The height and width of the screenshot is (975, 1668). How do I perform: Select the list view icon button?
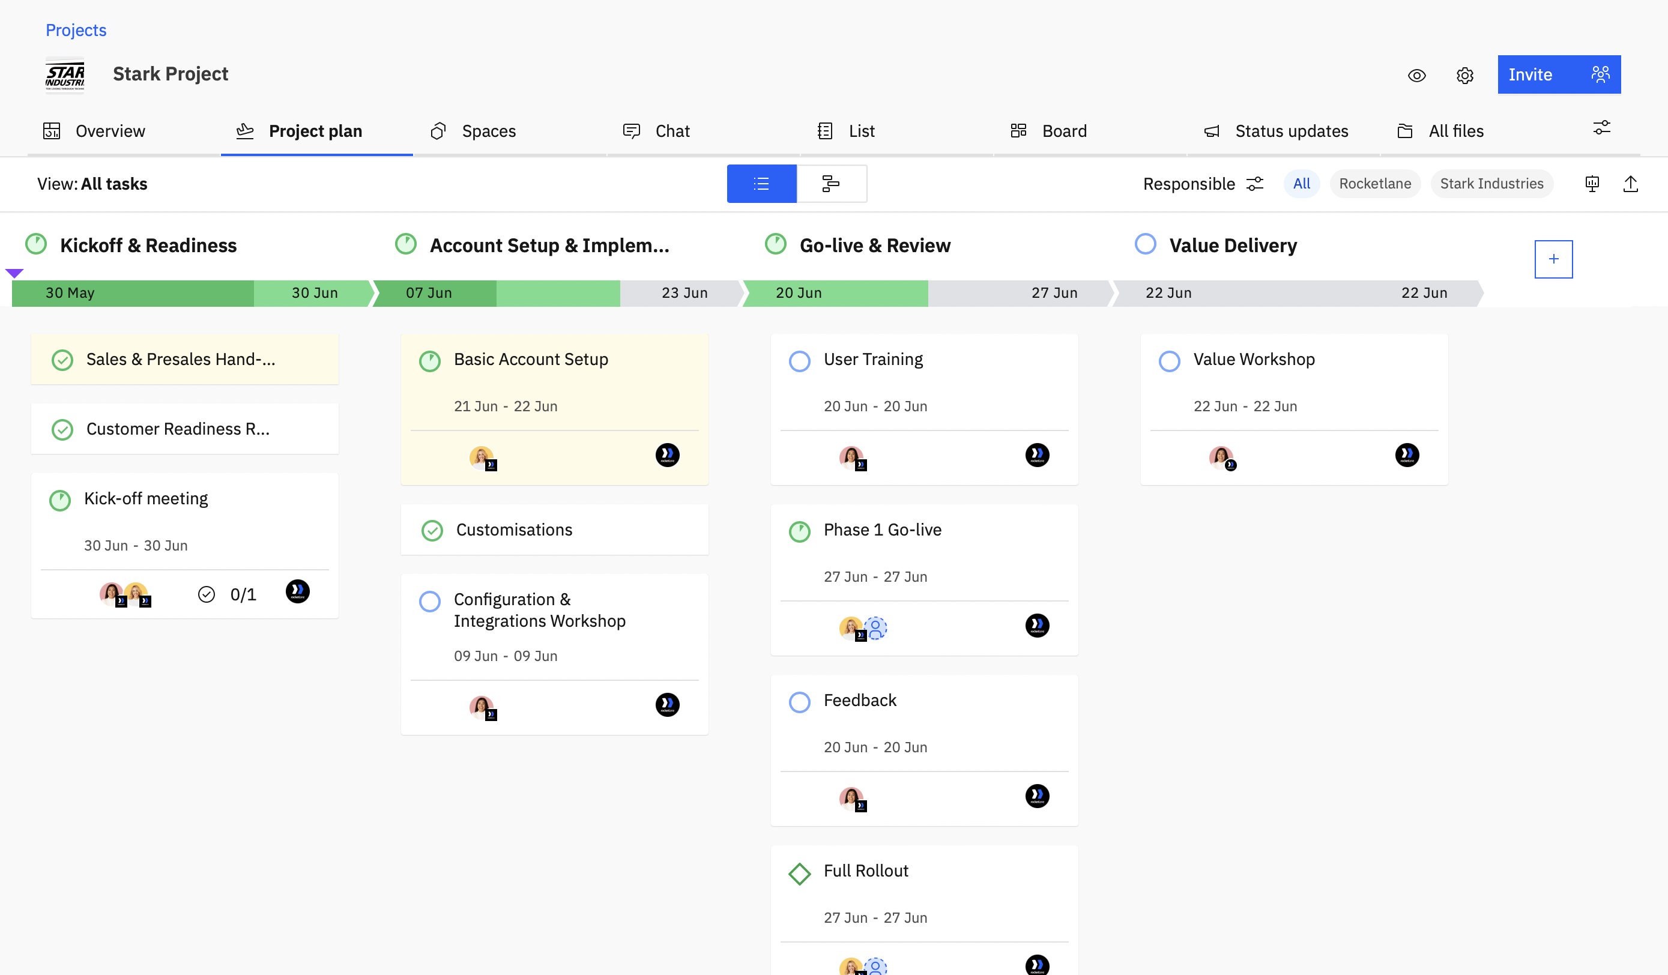(761, 183)
